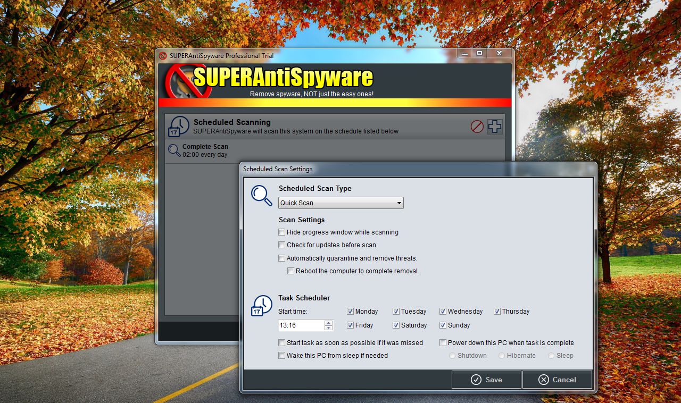The width and height of the screenshot is (681, 403).
Task: Enable Wake this PC from sleep if needed
Action: point(282,356)
